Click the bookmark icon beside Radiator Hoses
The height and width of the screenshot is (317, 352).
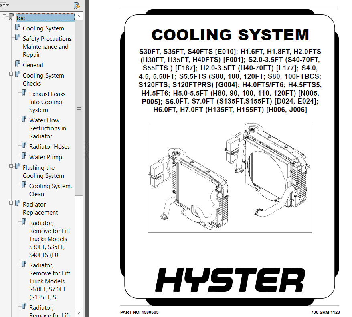(24, 145)
